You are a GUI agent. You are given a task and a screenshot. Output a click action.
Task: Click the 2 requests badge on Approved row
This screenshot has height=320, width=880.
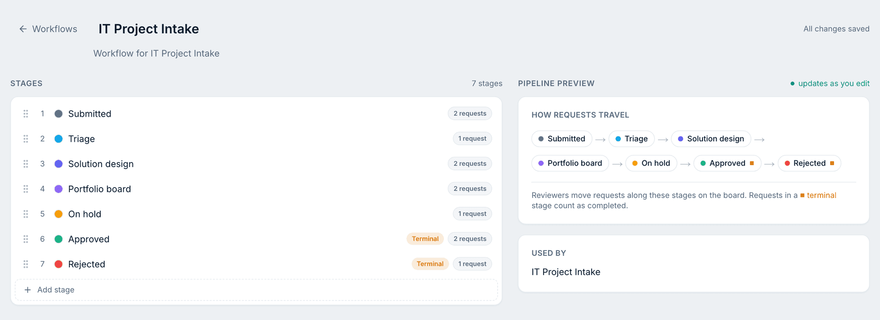click(470, 239)
